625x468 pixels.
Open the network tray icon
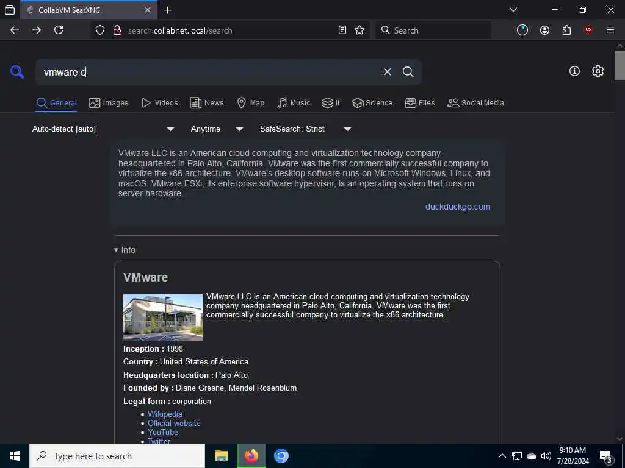point(516,456)
